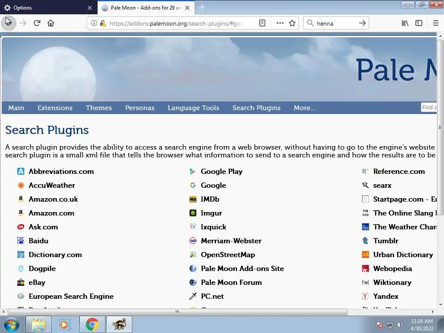Open the Search Plugins menu item
The width and height of the screenshot is (444, 333).
257,108
